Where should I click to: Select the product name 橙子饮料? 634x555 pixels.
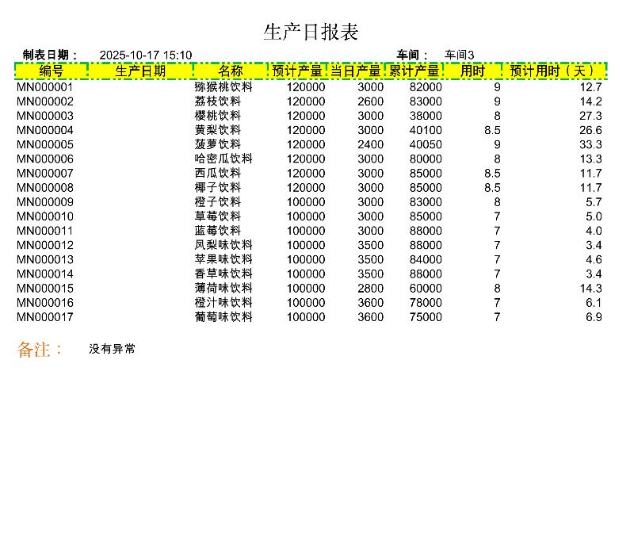click(217, 202)
